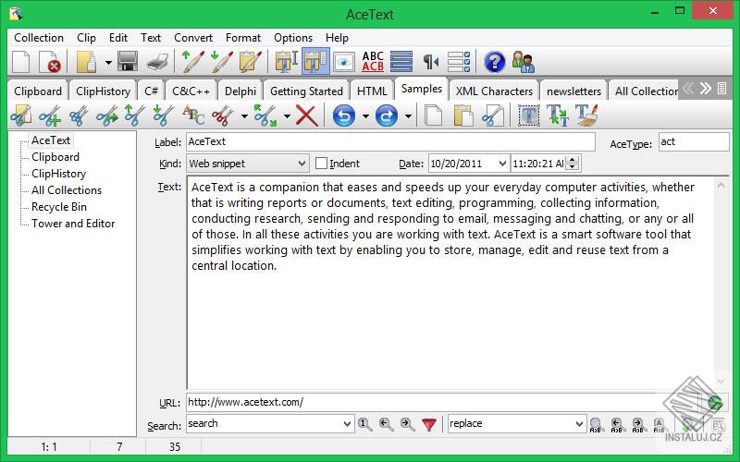Click scissors with green plus new clip icon
740x462 pixels.
click(50, 115)
